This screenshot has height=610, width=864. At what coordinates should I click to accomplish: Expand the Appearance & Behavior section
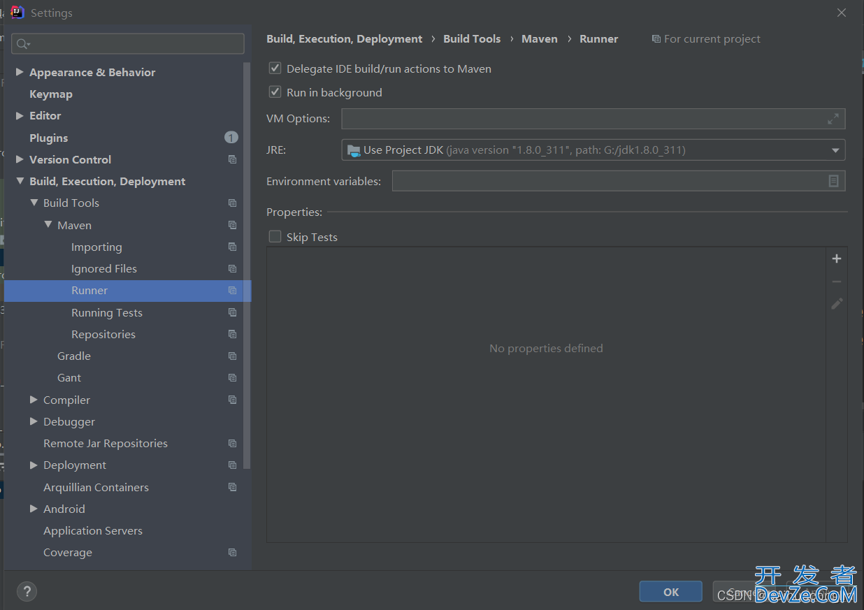(20, 72)
